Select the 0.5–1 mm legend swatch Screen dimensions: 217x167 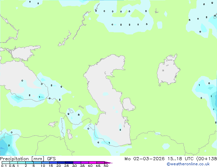coord(14,163)
